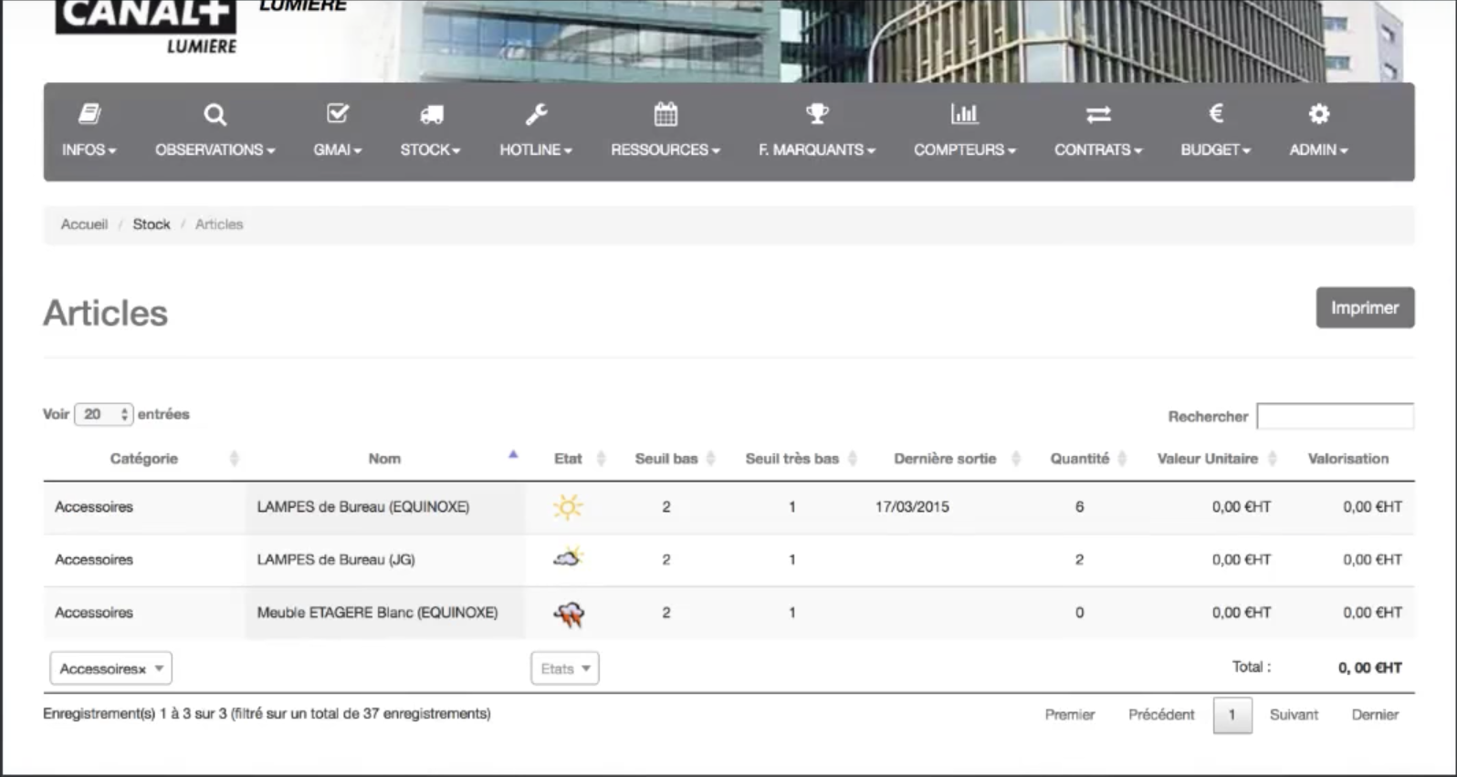Click the Imprimer button
The width and height of the screenshot is (1457, 777).
(x=1365, y=308)
